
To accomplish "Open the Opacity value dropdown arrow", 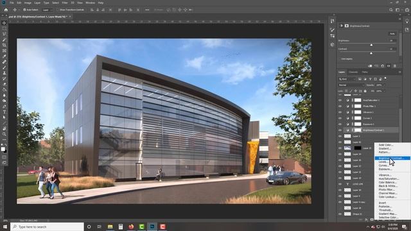I will [384, 85].
